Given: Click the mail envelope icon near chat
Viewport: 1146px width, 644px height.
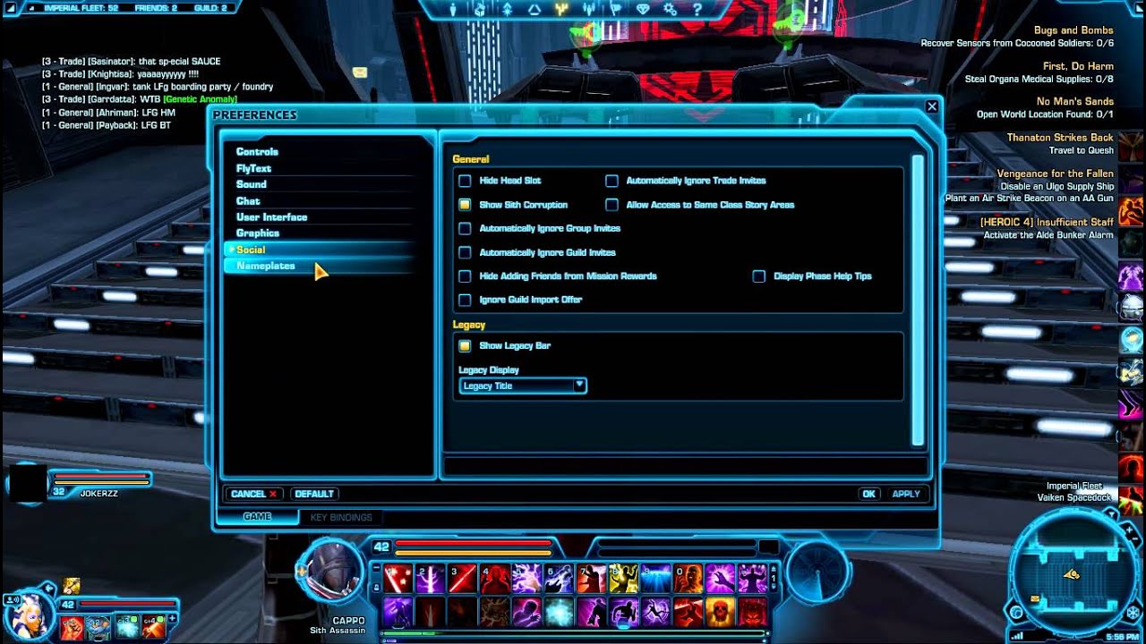Looking at the screenshot, I should 360,72.
